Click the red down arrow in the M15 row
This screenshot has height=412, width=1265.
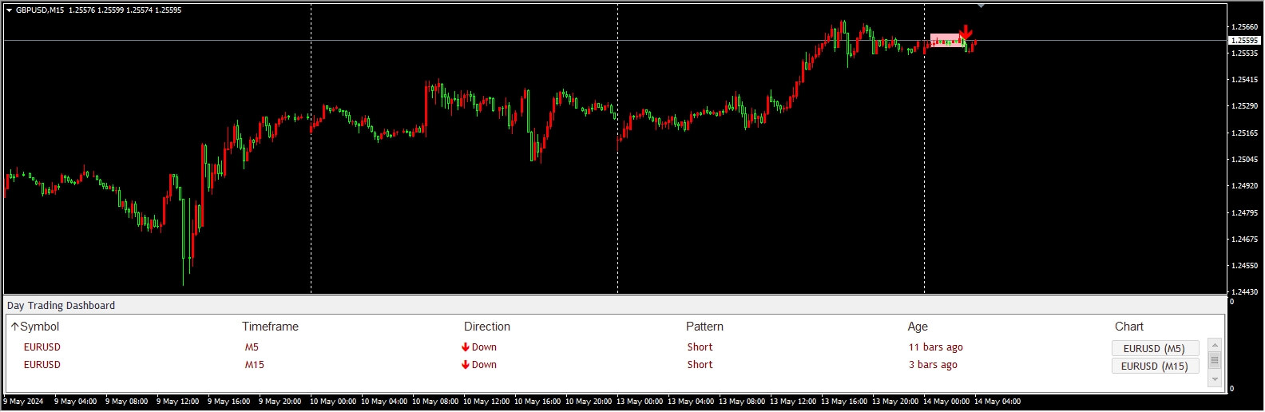[x=466, y=365]
